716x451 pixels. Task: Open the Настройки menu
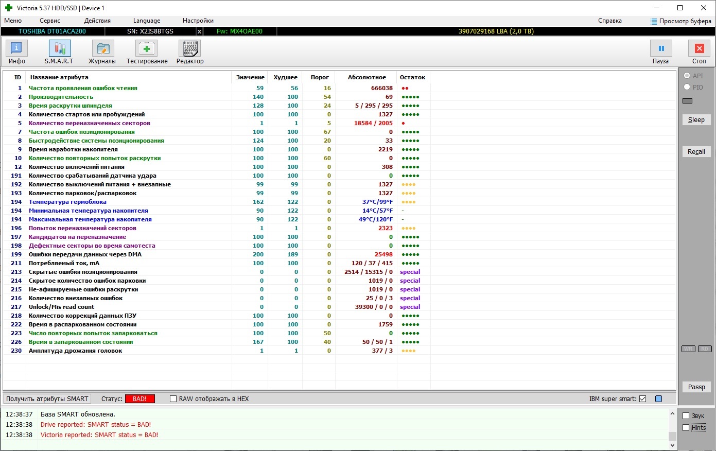(198, 21)
